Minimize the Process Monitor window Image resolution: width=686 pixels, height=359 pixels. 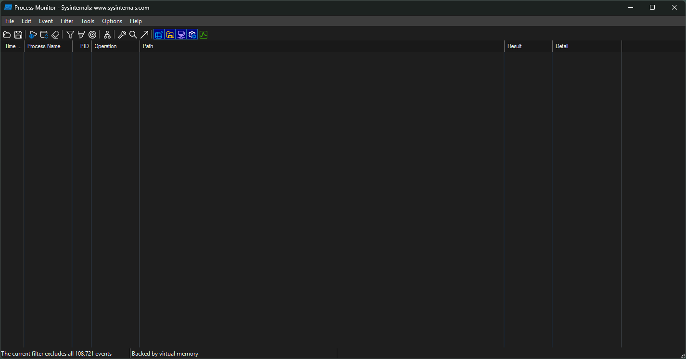coord(630,7)
